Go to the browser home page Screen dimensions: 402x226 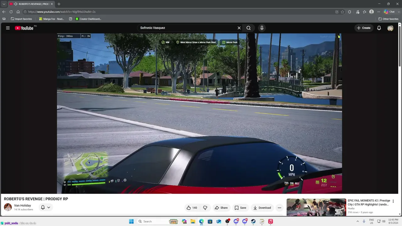click(18, 12)
